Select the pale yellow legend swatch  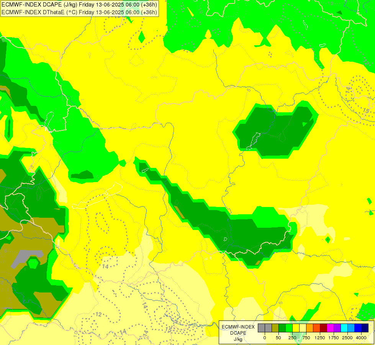pyautogui.click(x=303, y=328)
